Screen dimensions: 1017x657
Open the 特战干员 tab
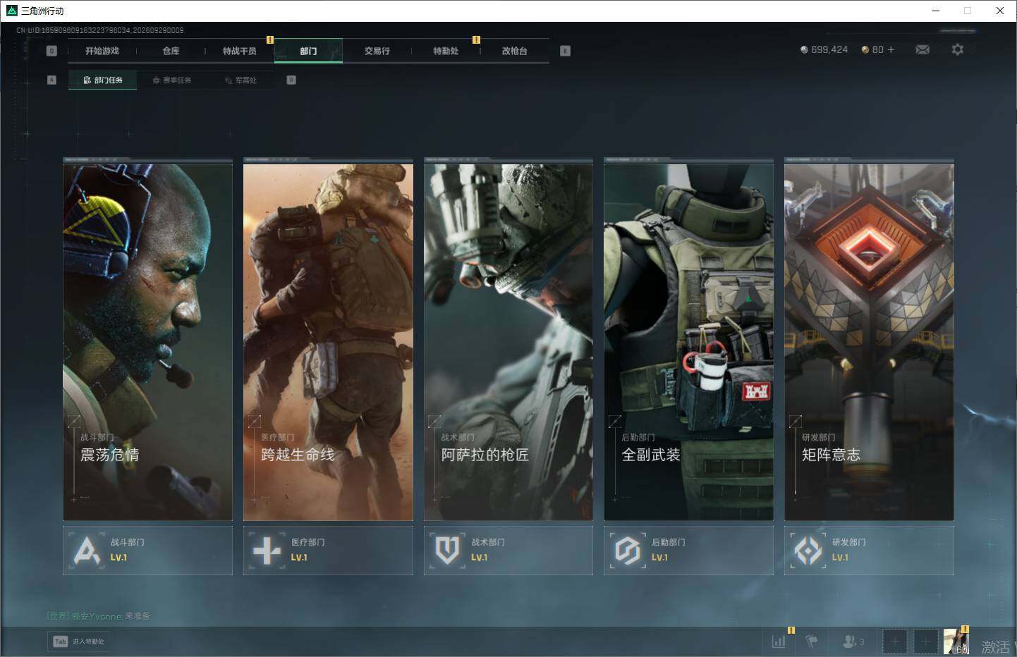239,51
